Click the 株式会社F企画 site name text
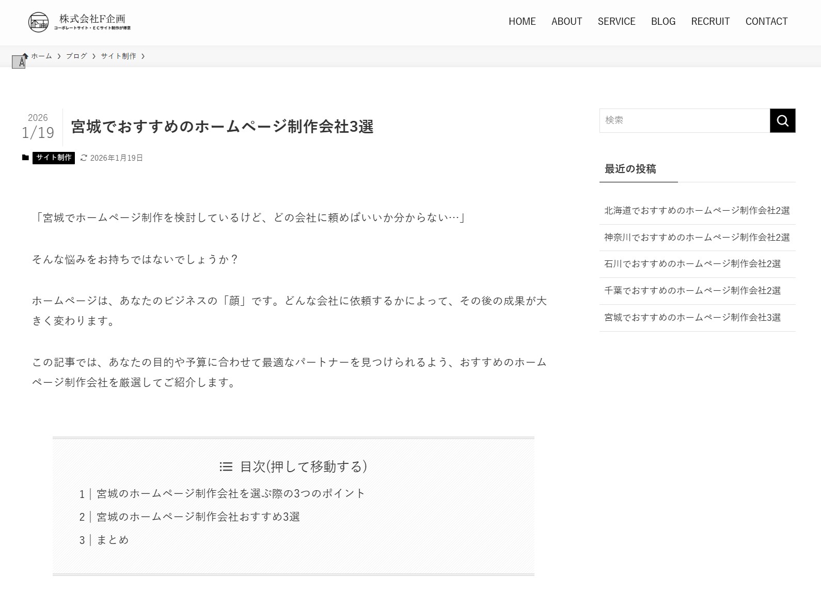 [92, 19]
